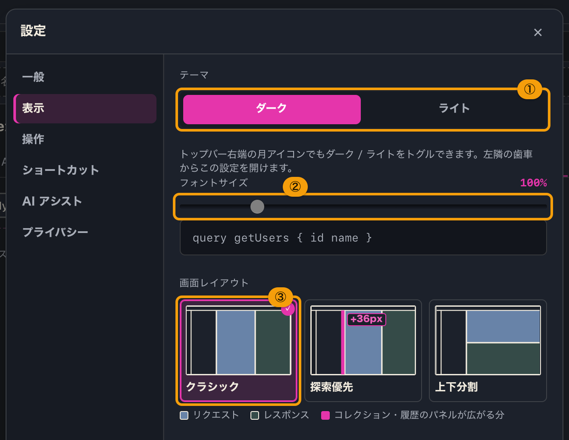Click the テーマ section heading
Image resolution: width=569 pixels, height=440 pixels.
(x=194, y=75)
